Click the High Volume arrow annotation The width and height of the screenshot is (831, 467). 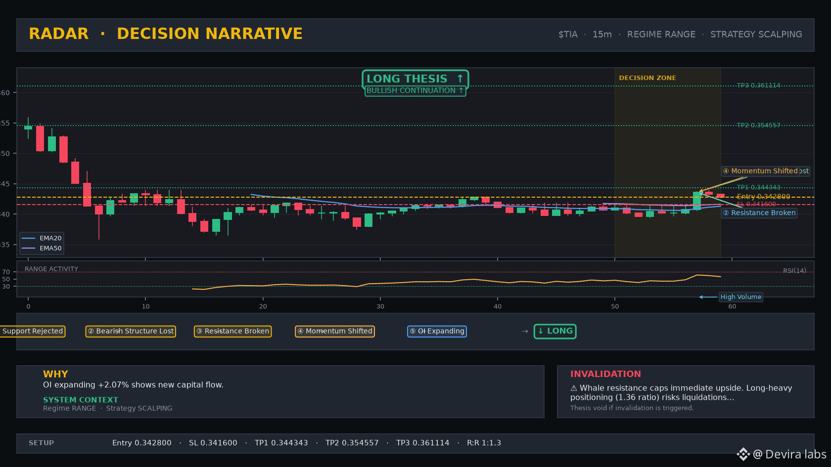(708, 297)
